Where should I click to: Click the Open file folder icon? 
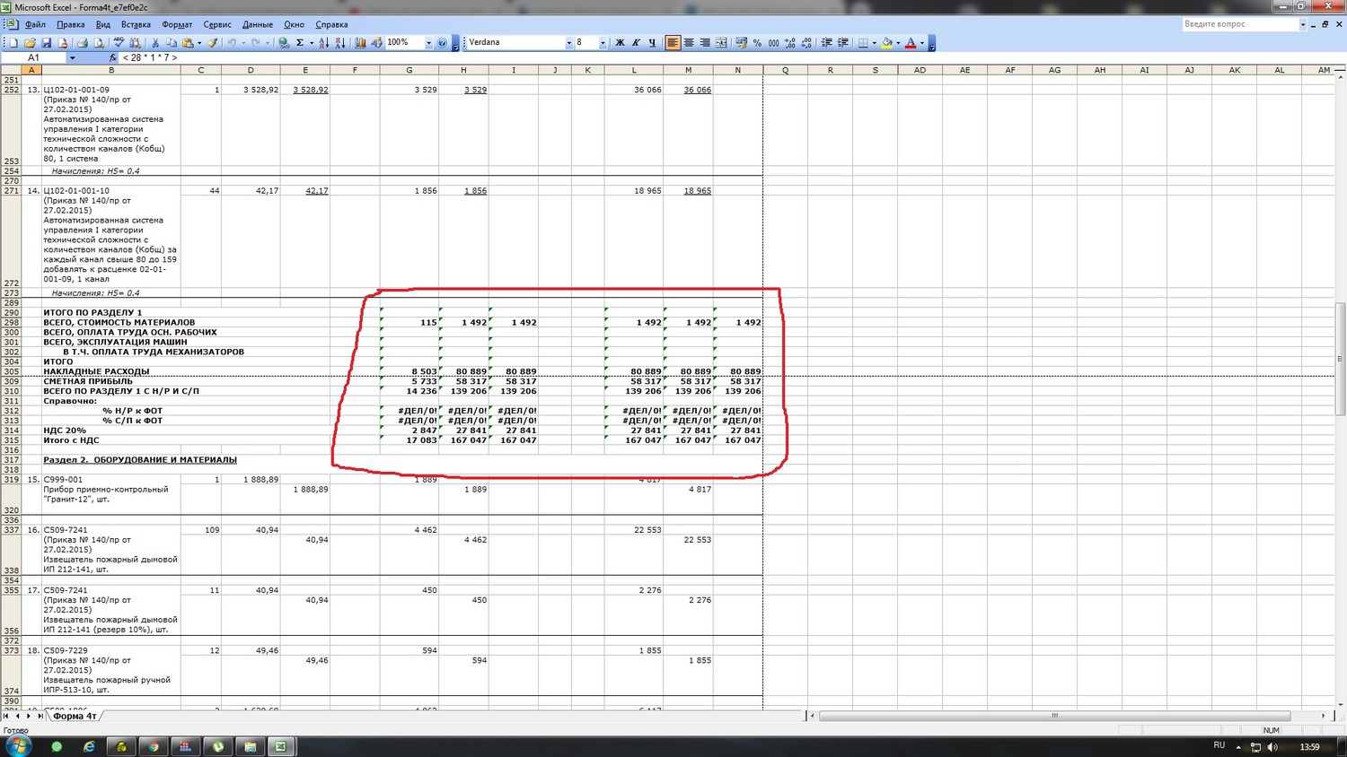[x=30, y=42]
